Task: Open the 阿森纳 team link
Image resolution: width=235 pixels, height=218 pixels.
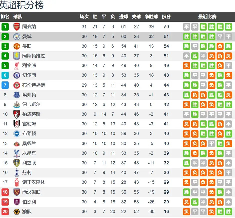Action: click(x=29, y=27)
